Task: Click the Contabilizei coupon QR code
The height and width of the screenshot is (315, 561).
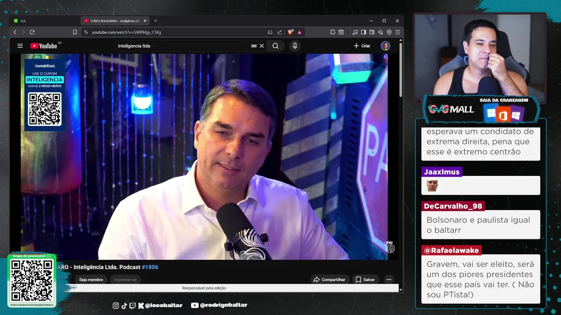Action: click(45, 109)
